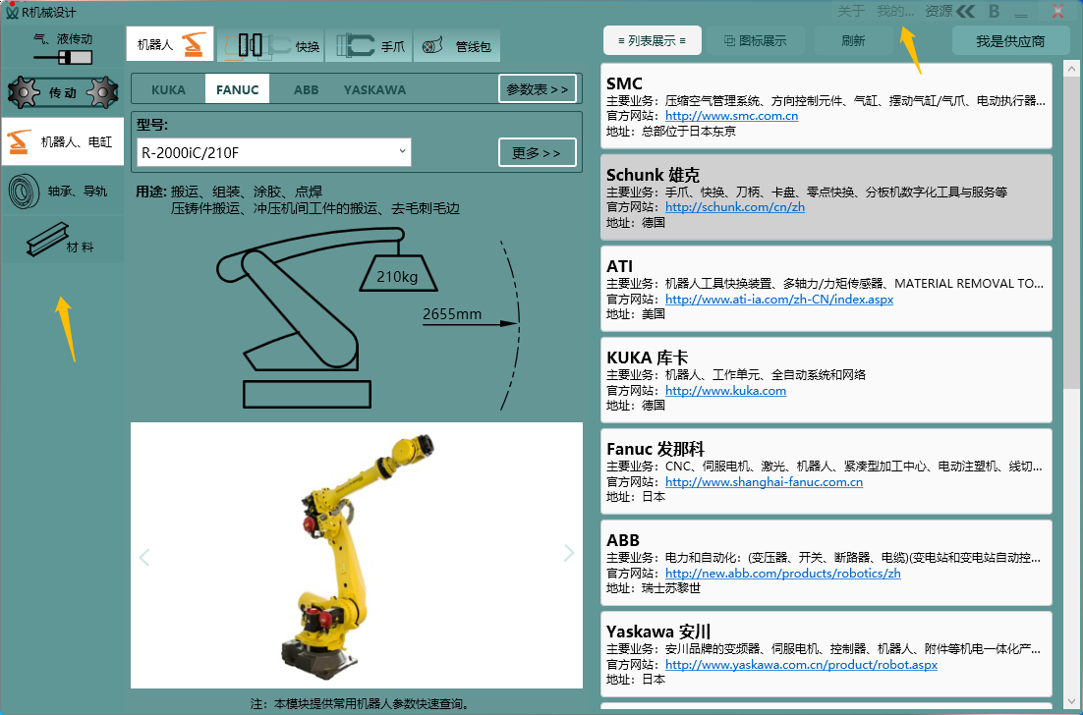Select the 机器人、电缸 sidebar category
The height and width of the screenshot is (715, 1083).
[63, 141]
